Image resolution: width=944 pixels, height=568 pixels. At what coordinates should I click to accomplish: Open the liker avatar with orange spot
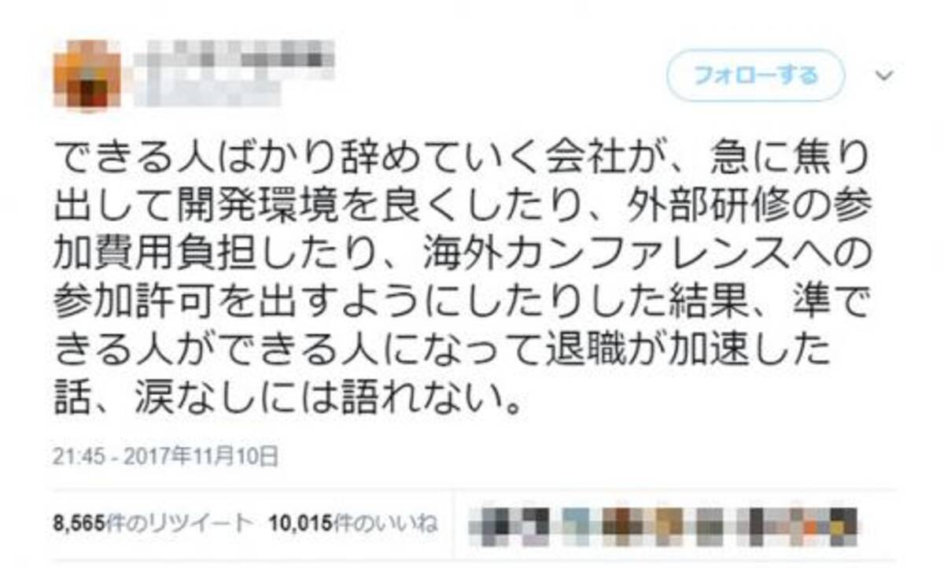(803, 526)
